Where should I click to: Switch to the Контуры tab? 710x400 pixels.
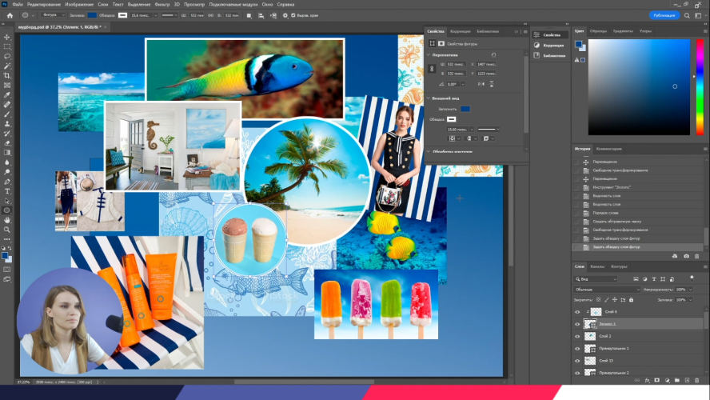(619, 266)
